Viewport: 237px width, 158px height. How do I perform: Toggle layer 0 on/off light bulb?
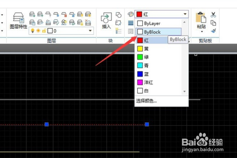[32, 31]
